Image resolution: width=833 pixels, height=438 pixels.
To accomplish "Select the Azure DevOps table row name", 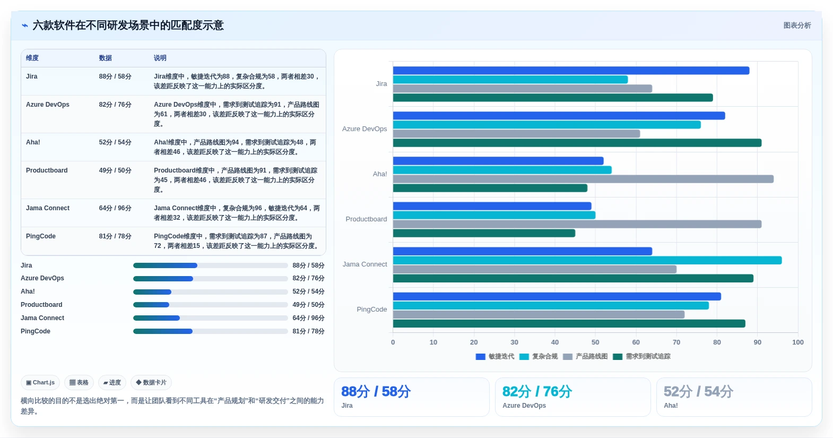I will 48,105.
